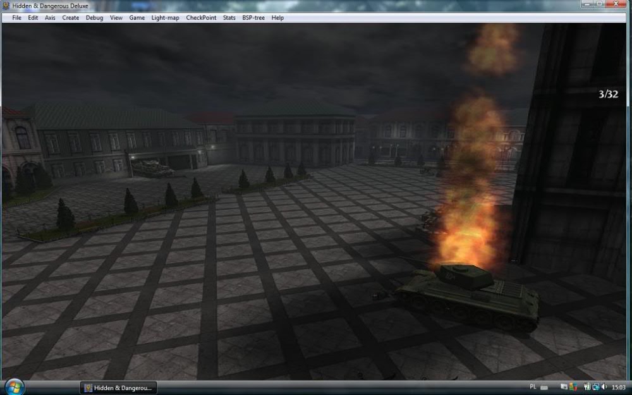Click the 15:03 system clock
The image size is (632, 395).
click(618, 387)
